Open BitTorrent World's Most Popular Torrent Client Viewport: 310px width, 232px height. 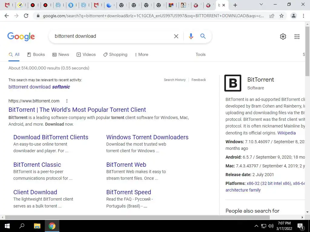click(77, 110)
